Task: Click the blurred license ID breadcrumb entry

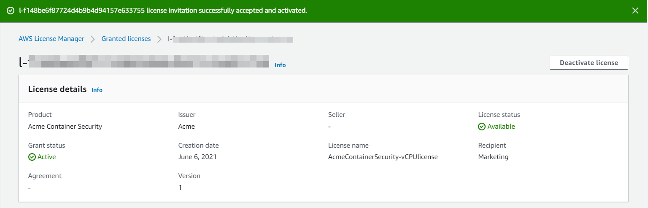Action: click(x=230, y=39)
